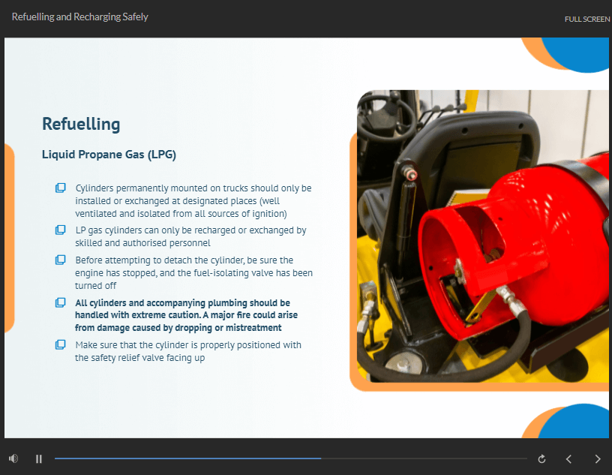The image size is (612, 475).
Task: Click bullet icon beside 'Cylinders permanently mounted'
Action: tap(60, 188)
